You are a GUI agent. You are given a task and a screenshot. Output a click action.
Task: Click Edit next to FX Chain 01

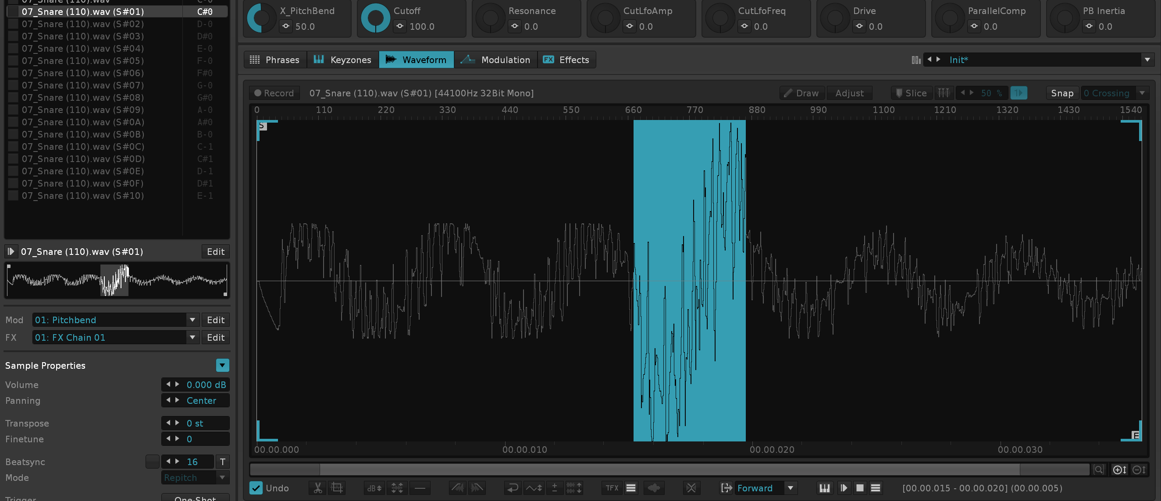tap(215, 338)
